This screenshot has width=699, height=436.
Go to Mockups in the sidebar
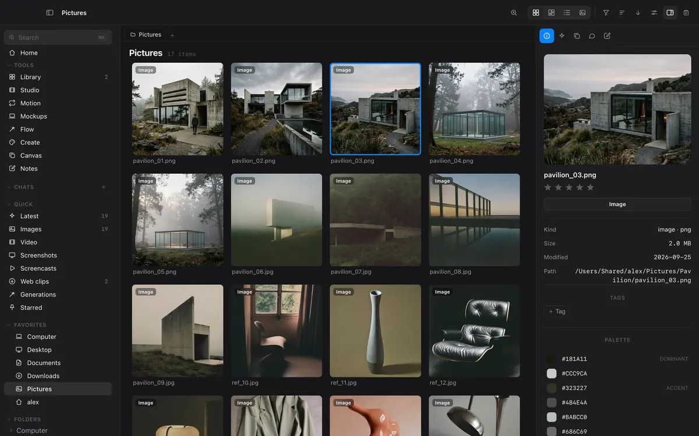click(x=58, y=116)
